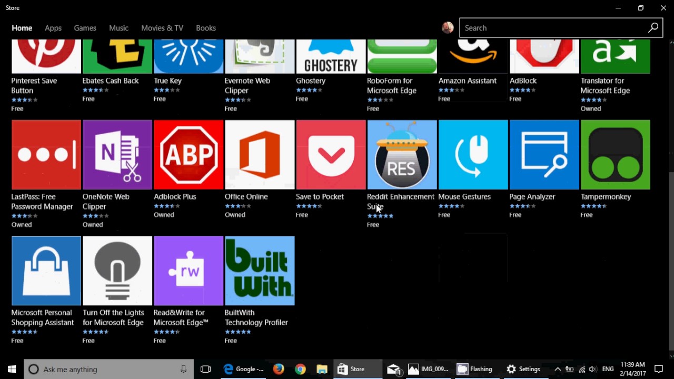This screenshot has width=674, height=379.
Task: Click the Save to Pocket title text
Action: (x=320, y=196)
